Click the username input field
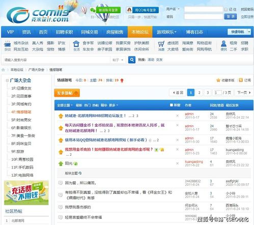The height and width of the screenshot is (225, 254). tap(204, 9)
